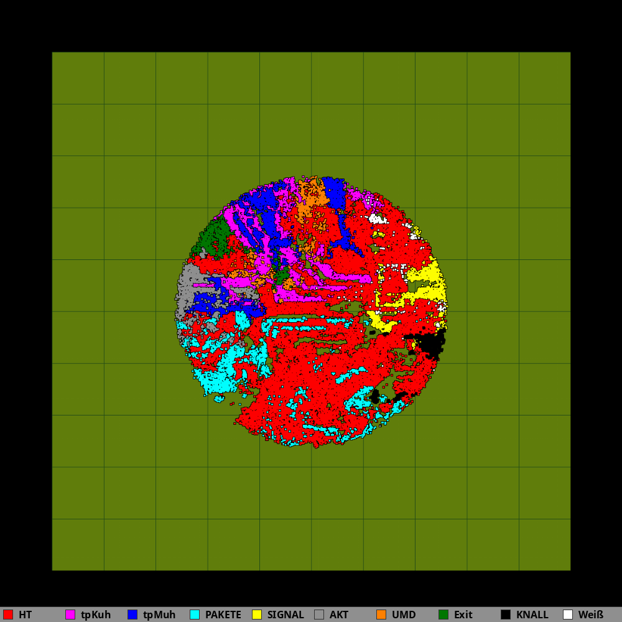Select the magenta tpKuh legend swatch

pos(70,615)
